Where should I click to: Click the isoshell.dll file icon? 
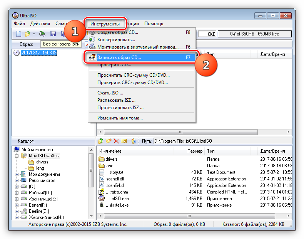[102, 178]
